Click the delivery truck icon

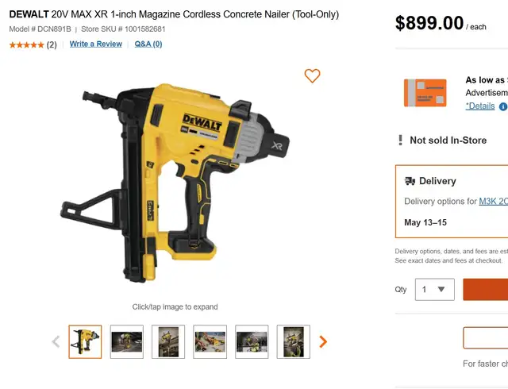tap(410, 181)
